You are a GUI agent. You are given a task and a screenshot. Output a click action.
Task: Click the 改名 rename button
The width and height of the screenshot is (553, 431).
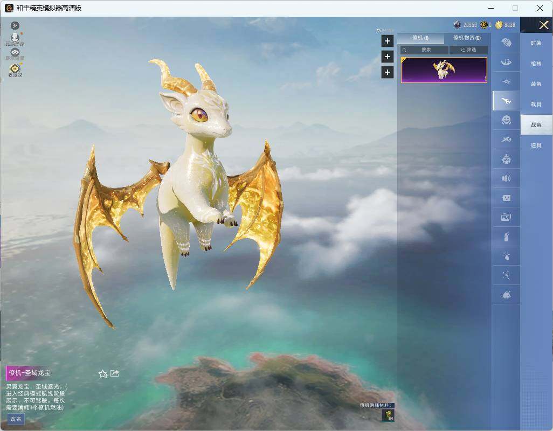(x=16, y=419)
